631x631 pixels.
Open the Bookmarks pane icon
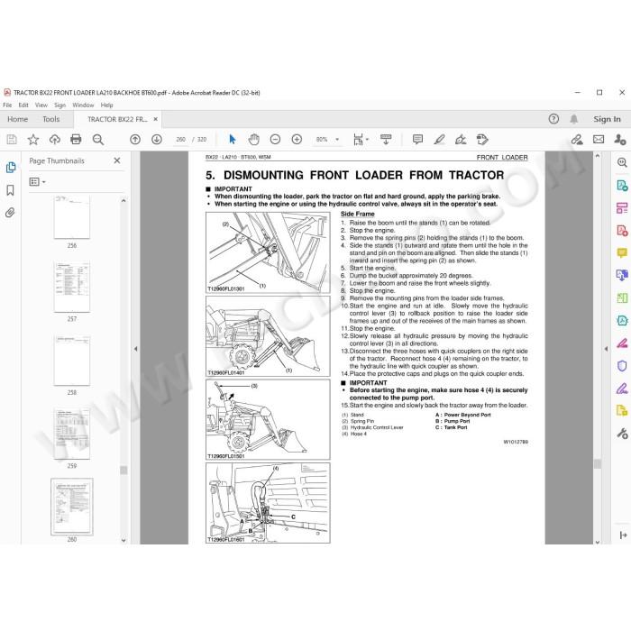[x=11, y=190]
